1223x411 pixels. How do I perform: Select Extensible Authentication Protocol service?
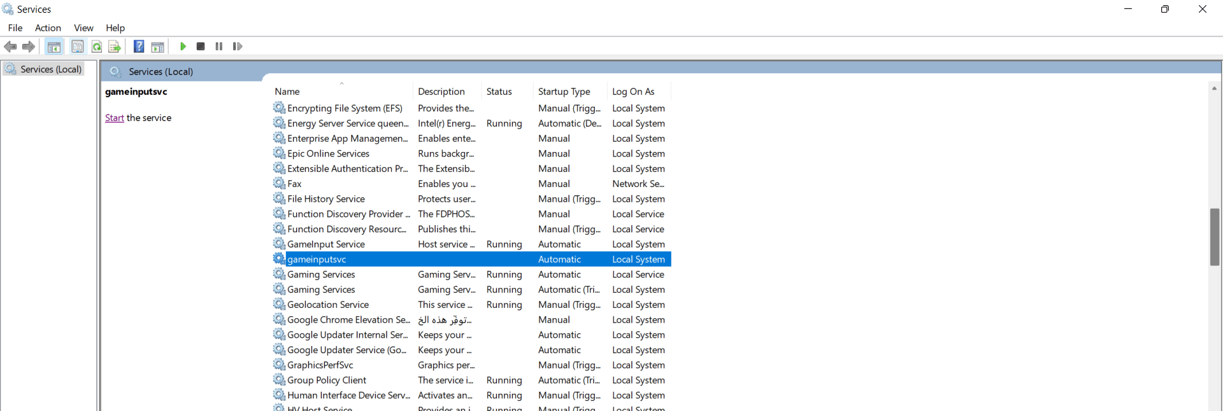point(471,169)
